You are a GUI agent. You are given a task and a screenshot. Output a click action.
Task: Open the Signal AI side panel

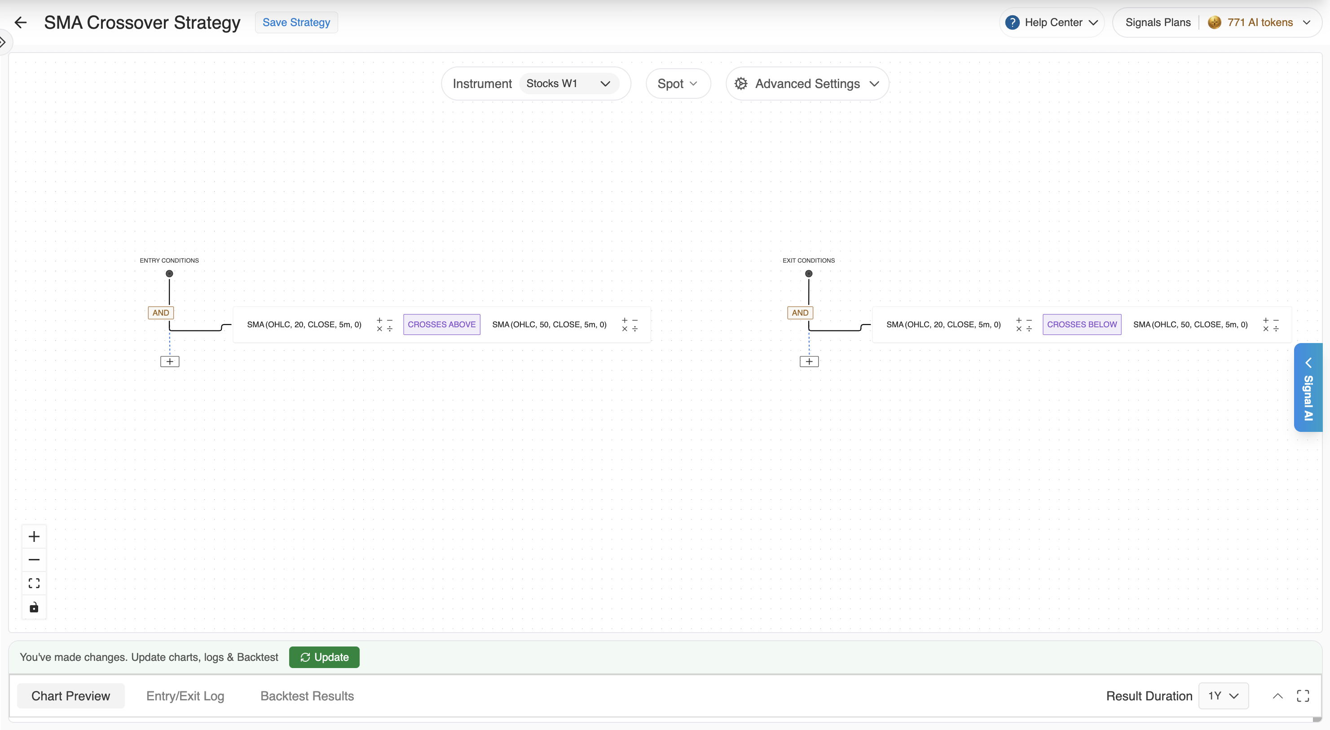click(x=1308, y=387)
